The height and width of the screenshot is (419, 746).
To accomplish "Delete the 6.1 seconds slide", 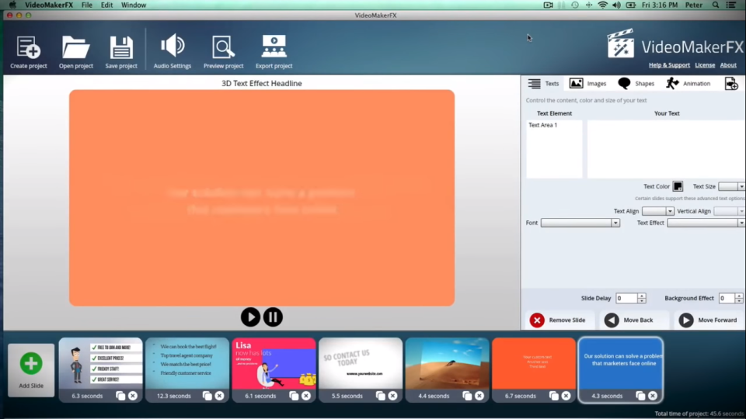I will tap(306, 396).
